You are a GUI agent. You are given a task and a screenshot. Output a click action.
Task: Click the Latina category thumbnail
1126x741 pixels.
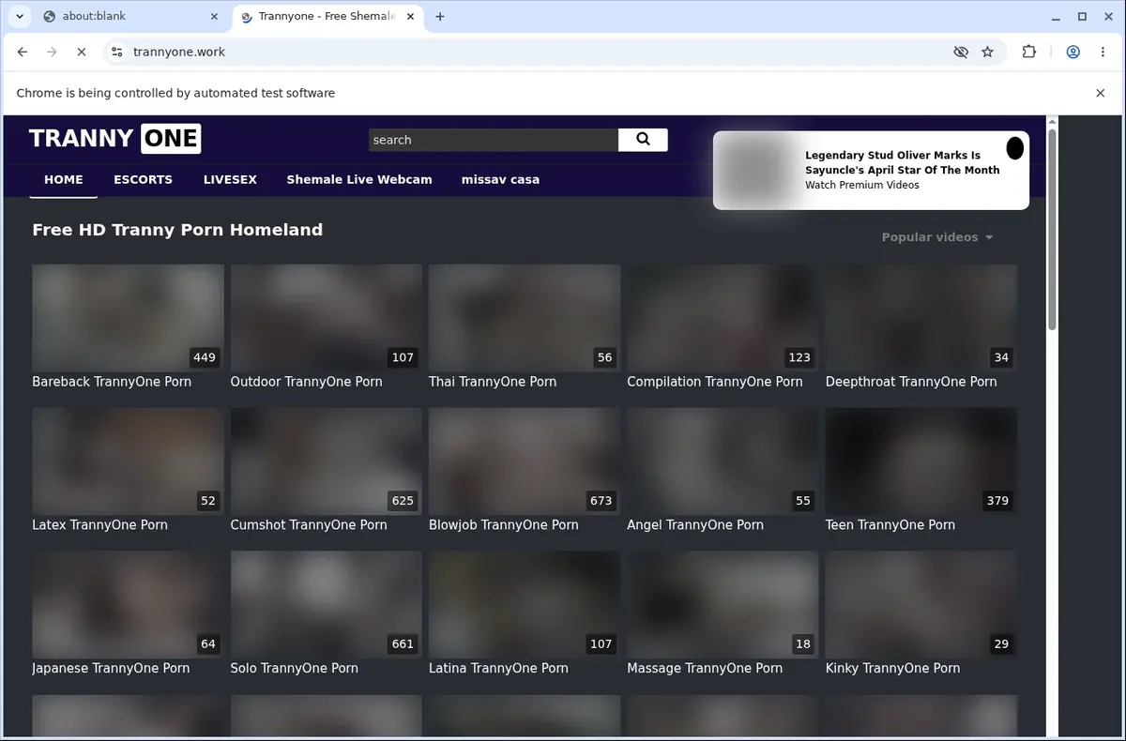(525, 604)
